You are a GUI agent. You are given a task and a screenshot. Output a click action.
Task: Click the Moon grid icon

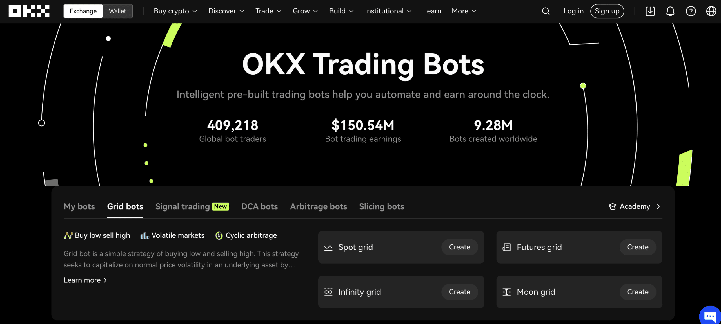[x=507, y=292]
